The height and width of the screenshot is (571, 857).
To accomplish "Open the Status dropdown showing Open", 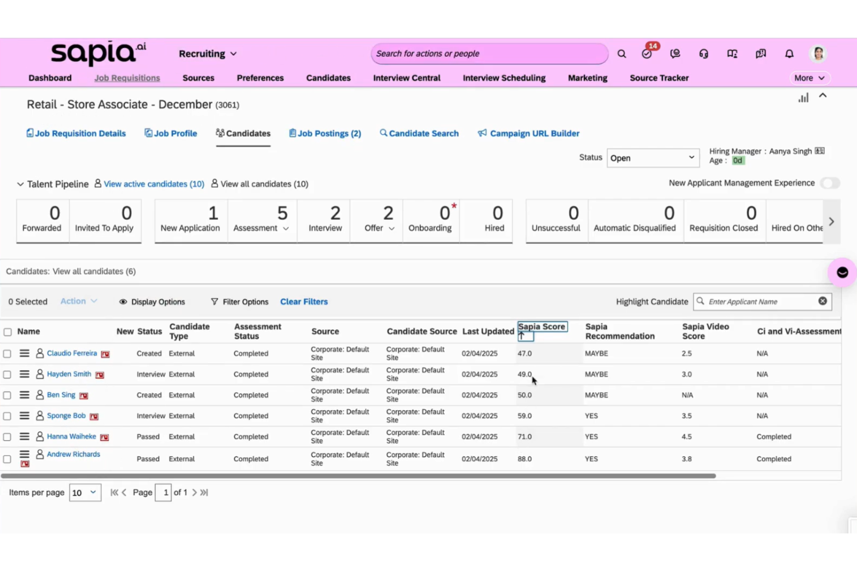I will click(x=653, y=158).
